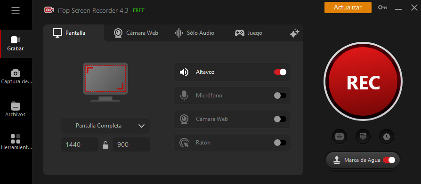Image resolution: width=421 pixels, height=184 pixels.
Task: Enable the Ratón toggle
Action: pyautogui.click(x=280, y=143)
